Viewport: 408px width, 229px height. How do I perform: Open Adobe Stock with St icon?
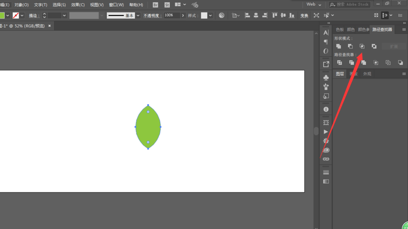(167, 4)
